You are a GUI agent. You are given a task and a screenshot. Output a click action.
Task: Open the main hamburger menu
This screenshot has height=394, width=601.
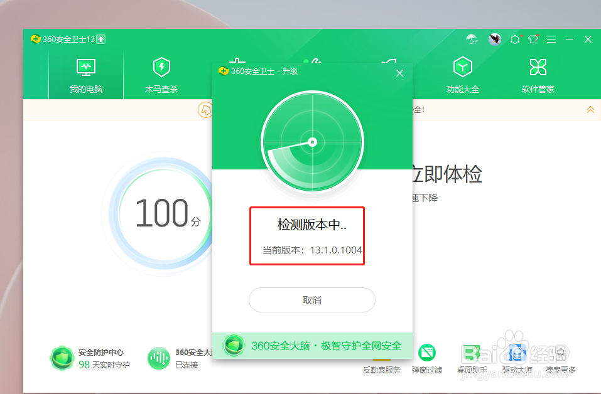coord(551,39)
